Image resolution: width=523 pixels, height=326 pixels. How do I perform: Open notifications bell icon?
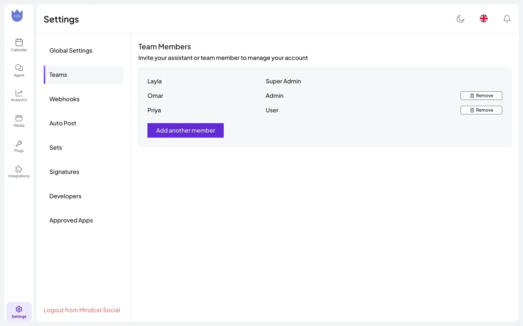coord(507,19)
